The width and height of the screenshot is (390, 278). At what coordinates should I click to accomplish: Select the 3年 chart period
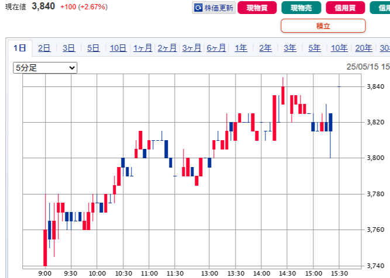click(x=290, y=48)
